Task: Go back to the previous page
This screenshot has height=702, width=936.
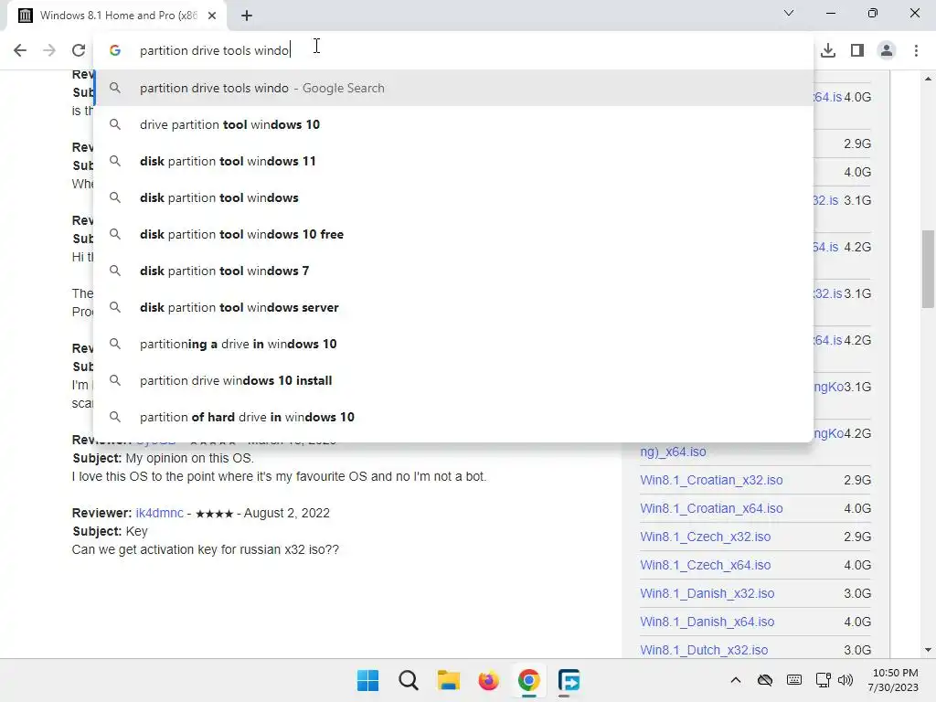Action: tap(20, 50)
